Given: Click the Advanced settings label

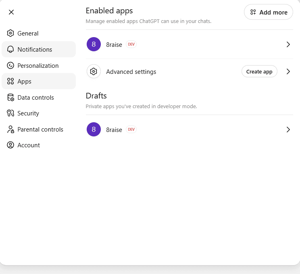Looking at the screenshot, I should (131, 72).
